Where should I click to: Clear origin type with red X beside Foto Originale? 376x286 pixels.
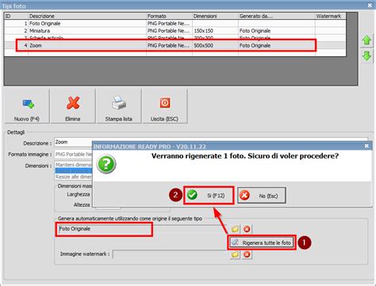click(247, 229)
